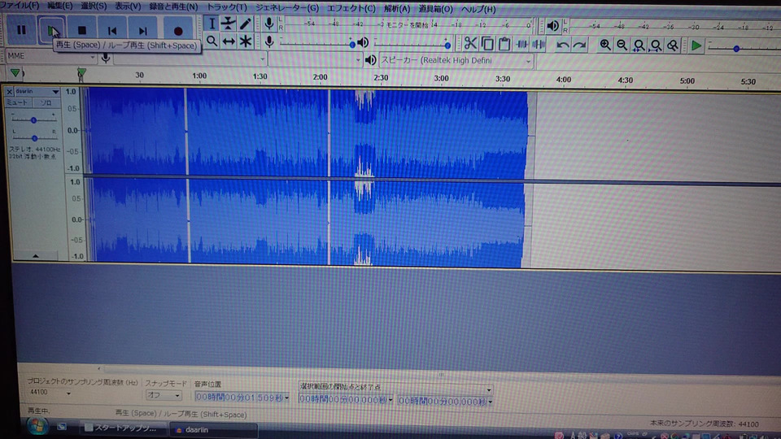Select the Zoom magnifier tool
The width and height of the screenshot is (781, 439).
(x=212, y=41)
